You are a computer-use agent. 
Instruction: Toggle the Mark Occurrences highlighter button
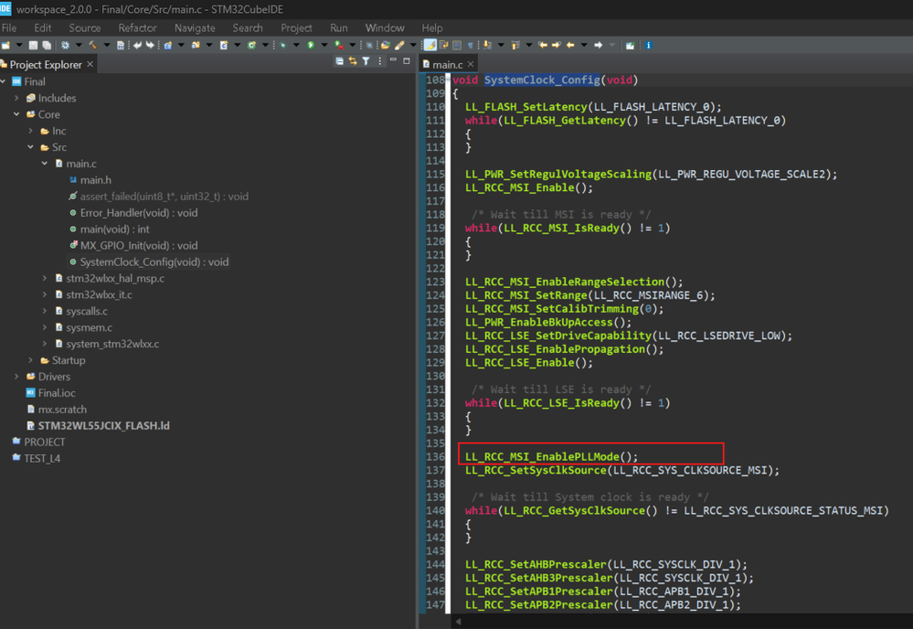[x=430, y=45]
